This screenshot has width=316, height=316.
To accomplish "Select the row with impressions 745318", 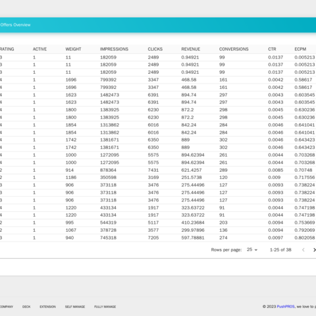I will pos(158,238).
